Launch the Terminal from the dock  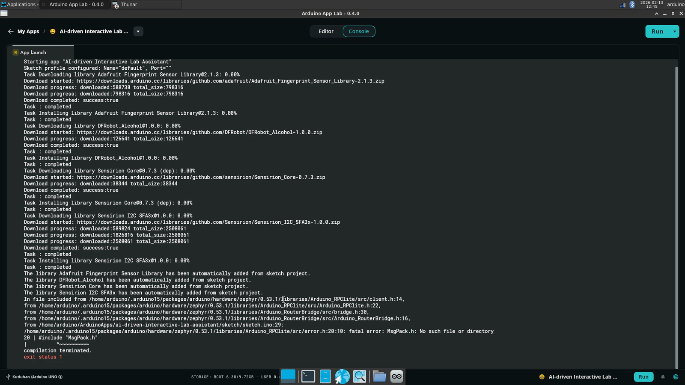[x=308, y=376]
